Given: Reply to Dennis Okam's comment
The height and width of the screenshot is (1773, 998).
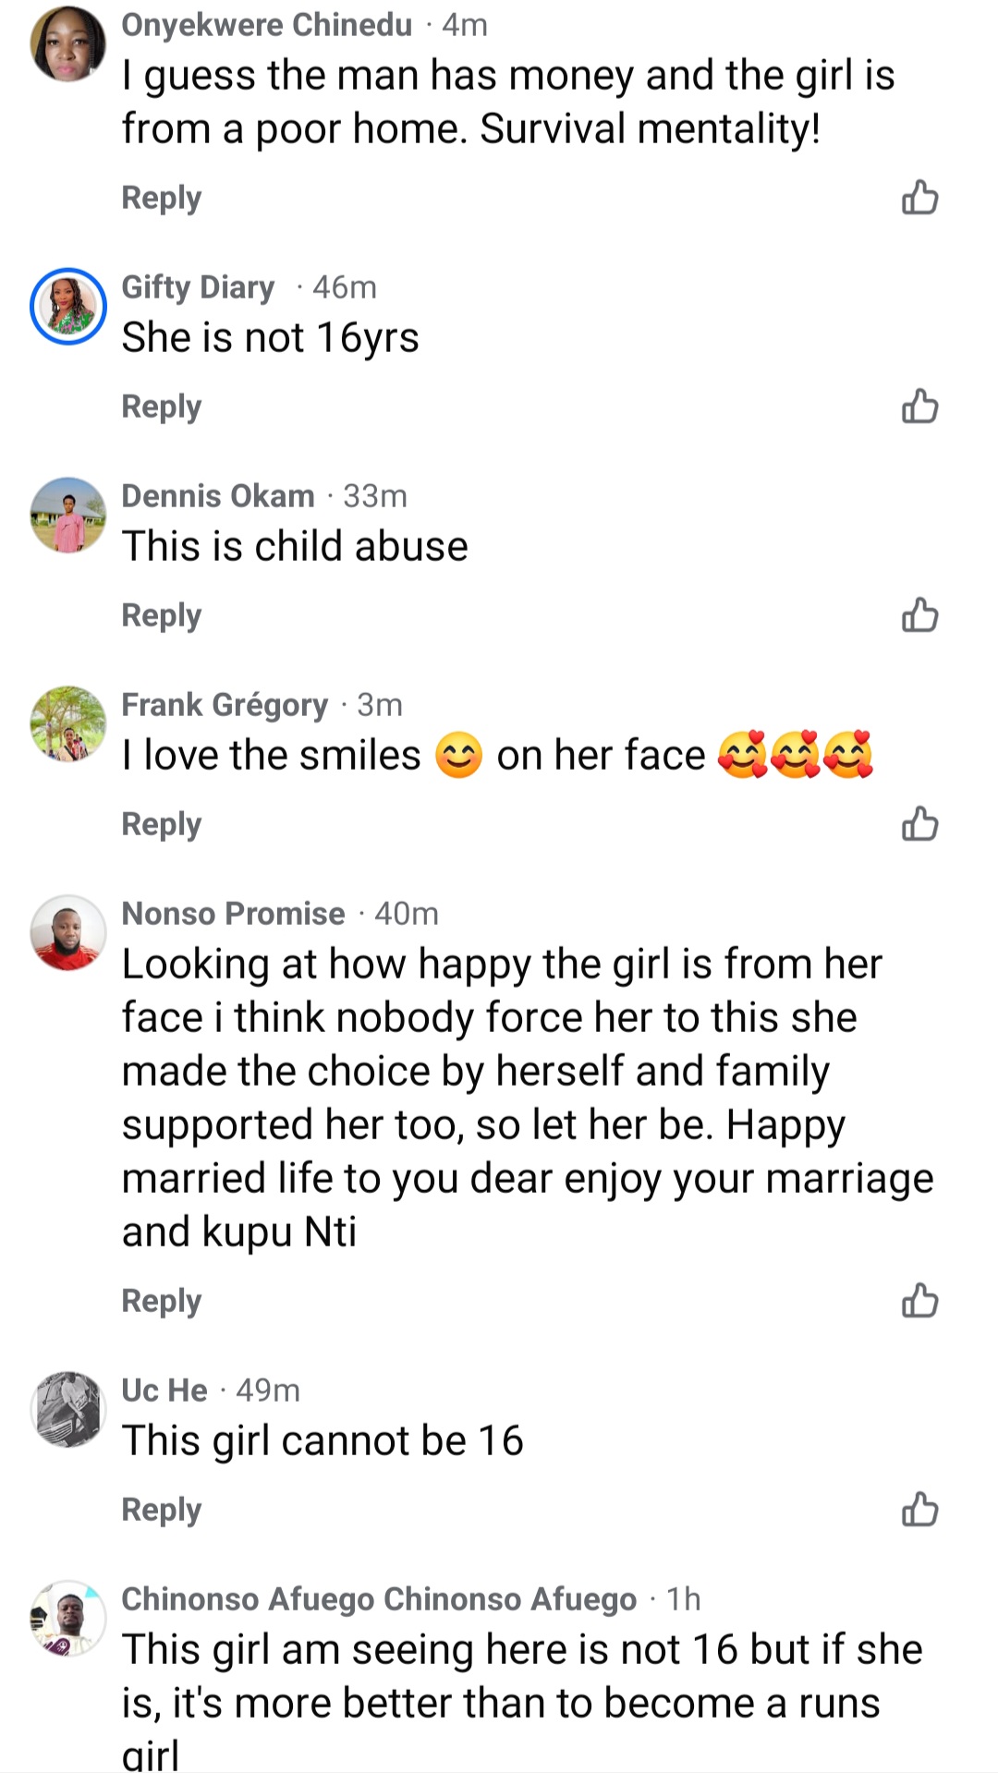Looking at the screenshot, I should coord(162,615).
